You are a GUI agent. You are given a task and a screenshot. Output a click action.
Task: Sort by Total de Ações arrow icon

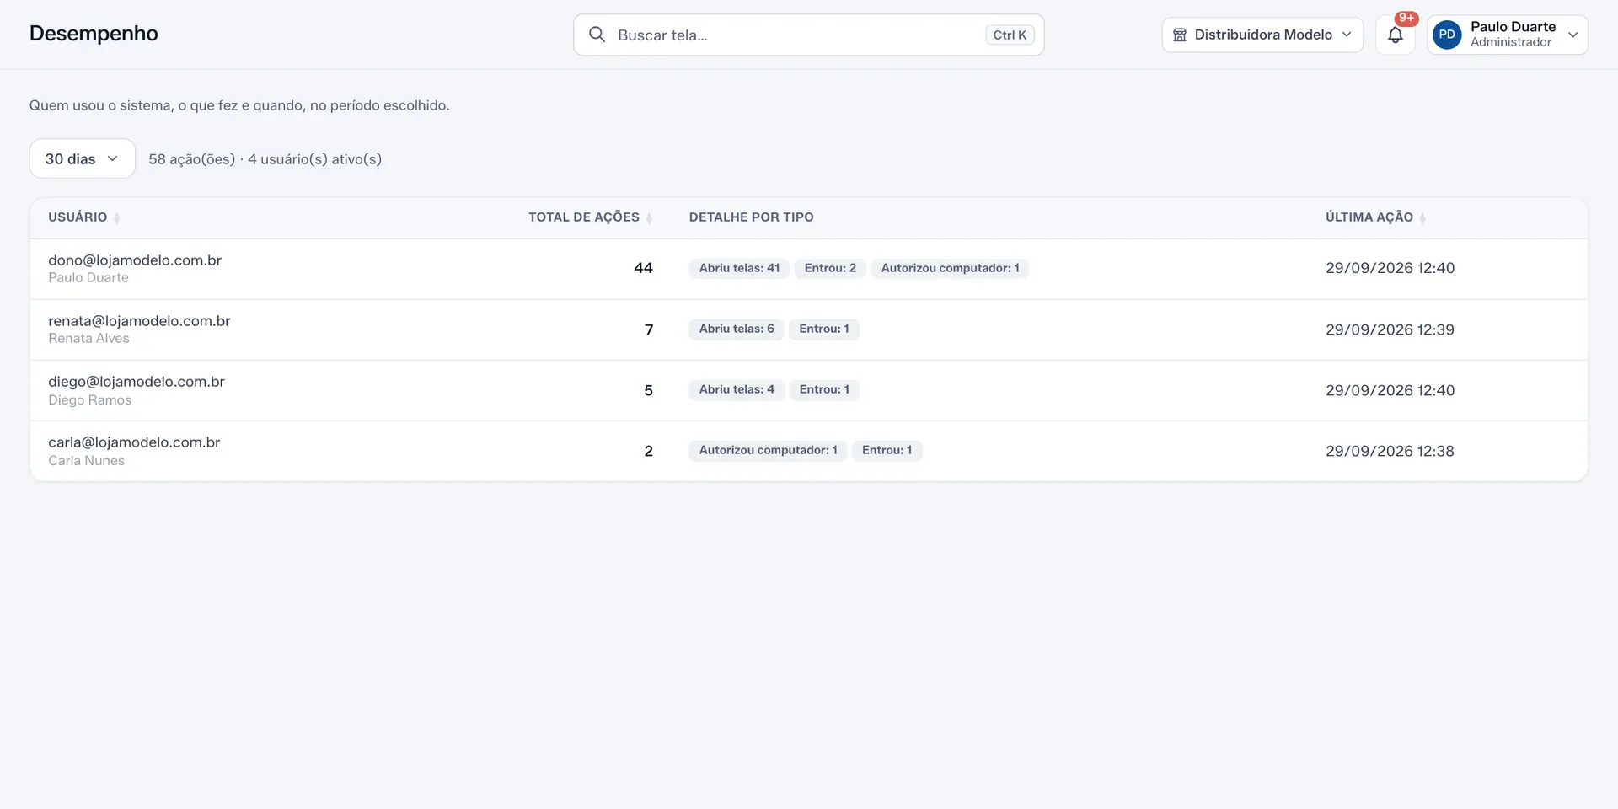[649, 218]
